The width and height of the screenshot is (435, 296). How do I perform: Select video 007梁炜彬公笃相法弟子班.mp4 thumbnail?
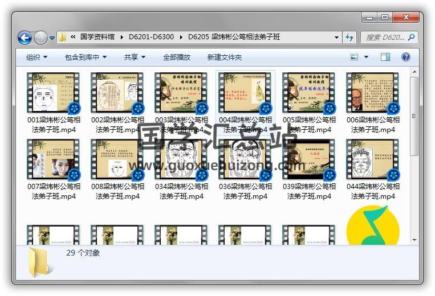(x=53, y=159)
